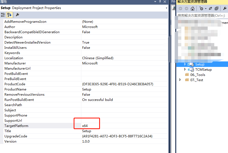Collapse All in Solution Explorer
This screenshot has width=228, height=153.
pyautogui.click(x=216, y=8)
